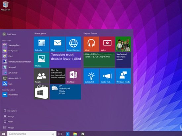Select the Recycle Bin desktop icon
Screen dimensions: 182x136
pyautogui.click(x=5, y=6)
